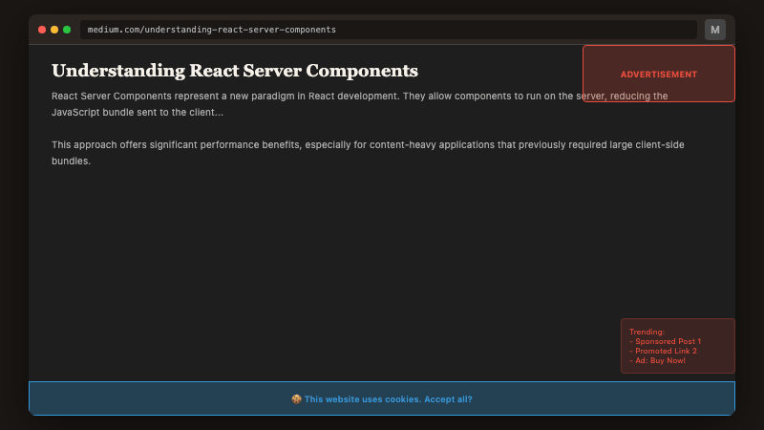
Task: Open Promoted Link 2
Action: 666,351
